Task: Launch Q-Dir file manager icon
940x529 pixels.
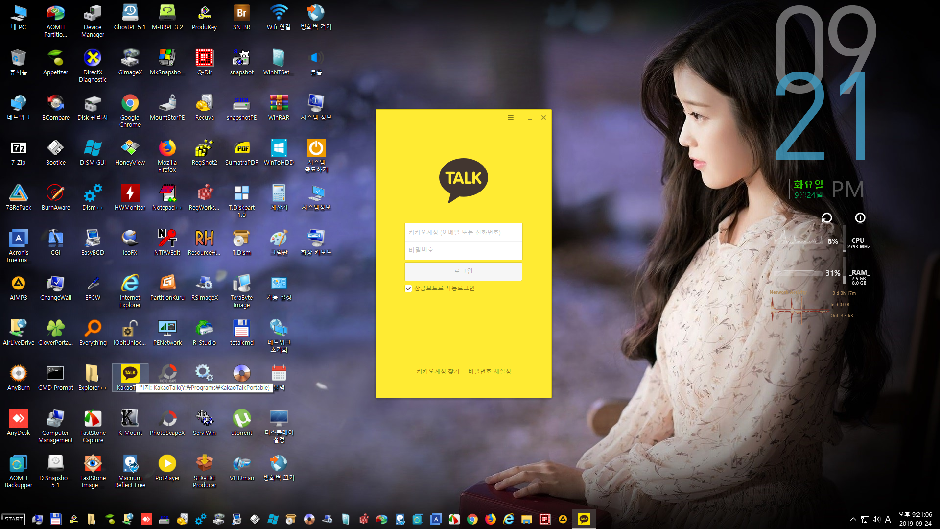Action: [x=204, y=62]
